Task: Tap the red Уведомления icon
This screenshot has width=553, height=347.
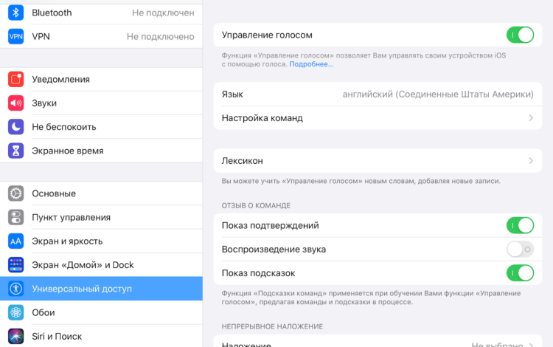Action: [x=16, y=79]
